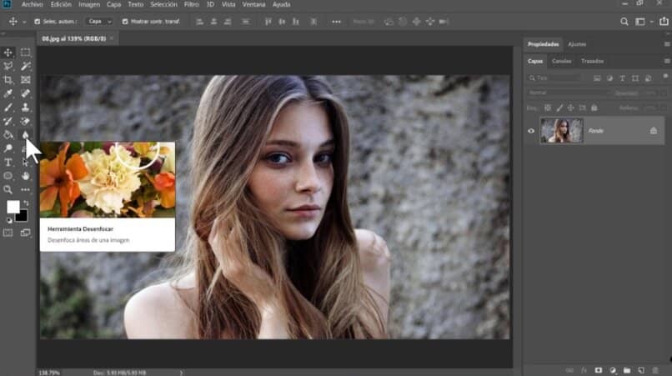Open the Relleno value dropdown arrow
Screen dimensions: 672x376
coord(664,108)
